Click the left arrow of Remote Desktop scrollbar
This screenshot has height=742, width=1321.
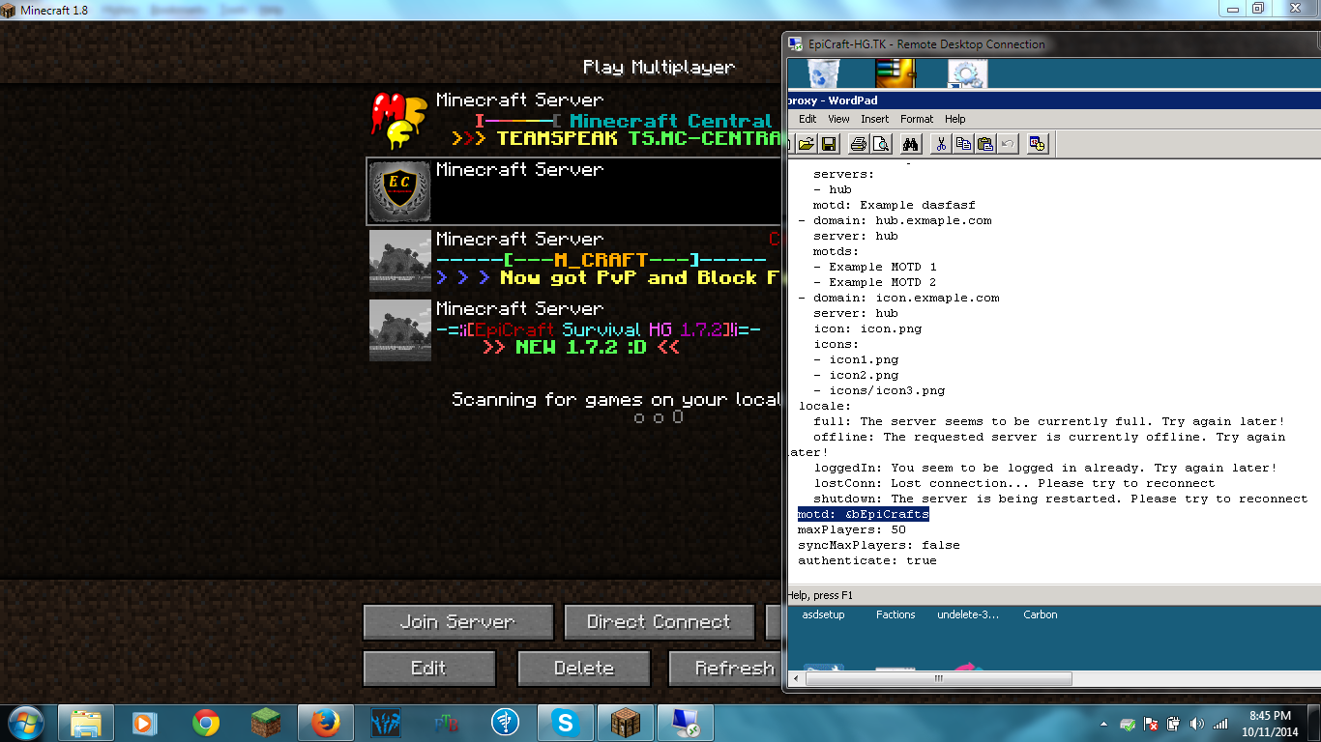tap(797, 678)
